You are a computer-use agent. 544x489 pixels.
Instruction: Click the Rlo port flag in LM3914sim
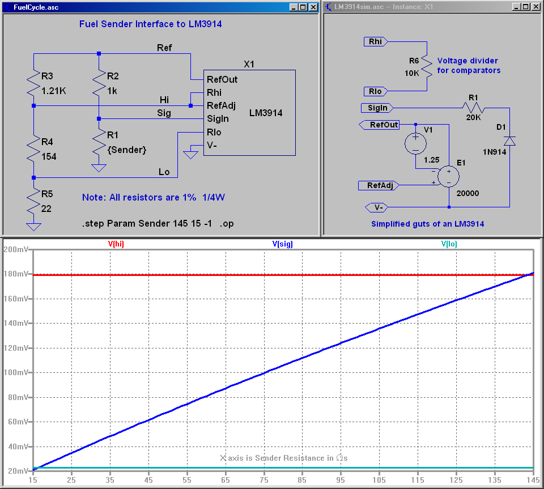pos(376,92)
